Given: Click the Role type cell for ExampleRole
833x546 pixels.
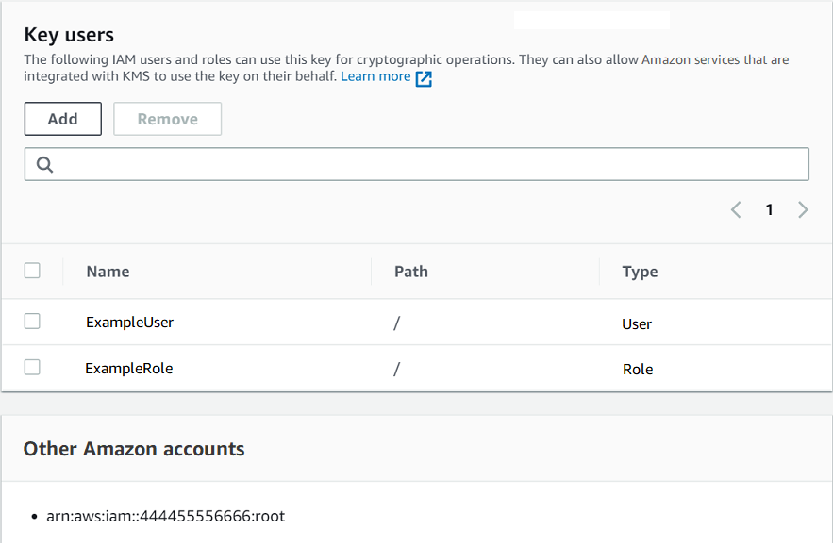Looking at the screenshot, I should coord(637,369).
